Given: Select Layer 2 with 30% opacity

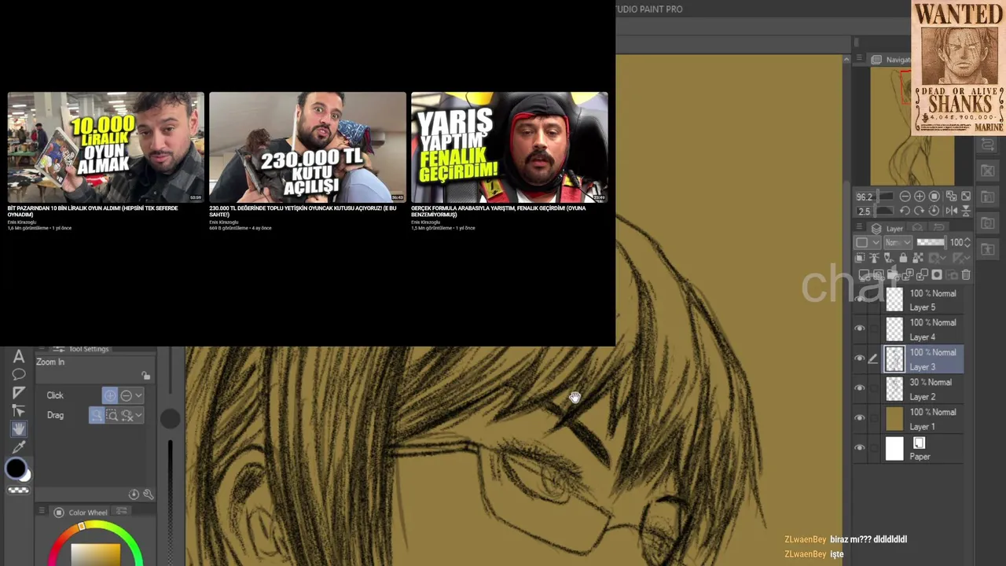Looking at the screenshot, I should pyautogui.click(x=923, y=389).
